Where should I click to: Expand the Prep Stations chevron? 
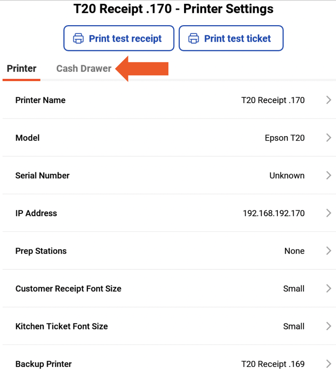[x=329, y=251]
